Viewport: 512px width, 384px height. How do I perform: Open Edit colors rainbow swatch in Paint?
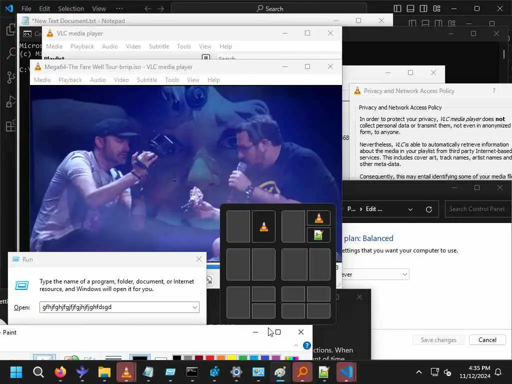pos(291,358)
